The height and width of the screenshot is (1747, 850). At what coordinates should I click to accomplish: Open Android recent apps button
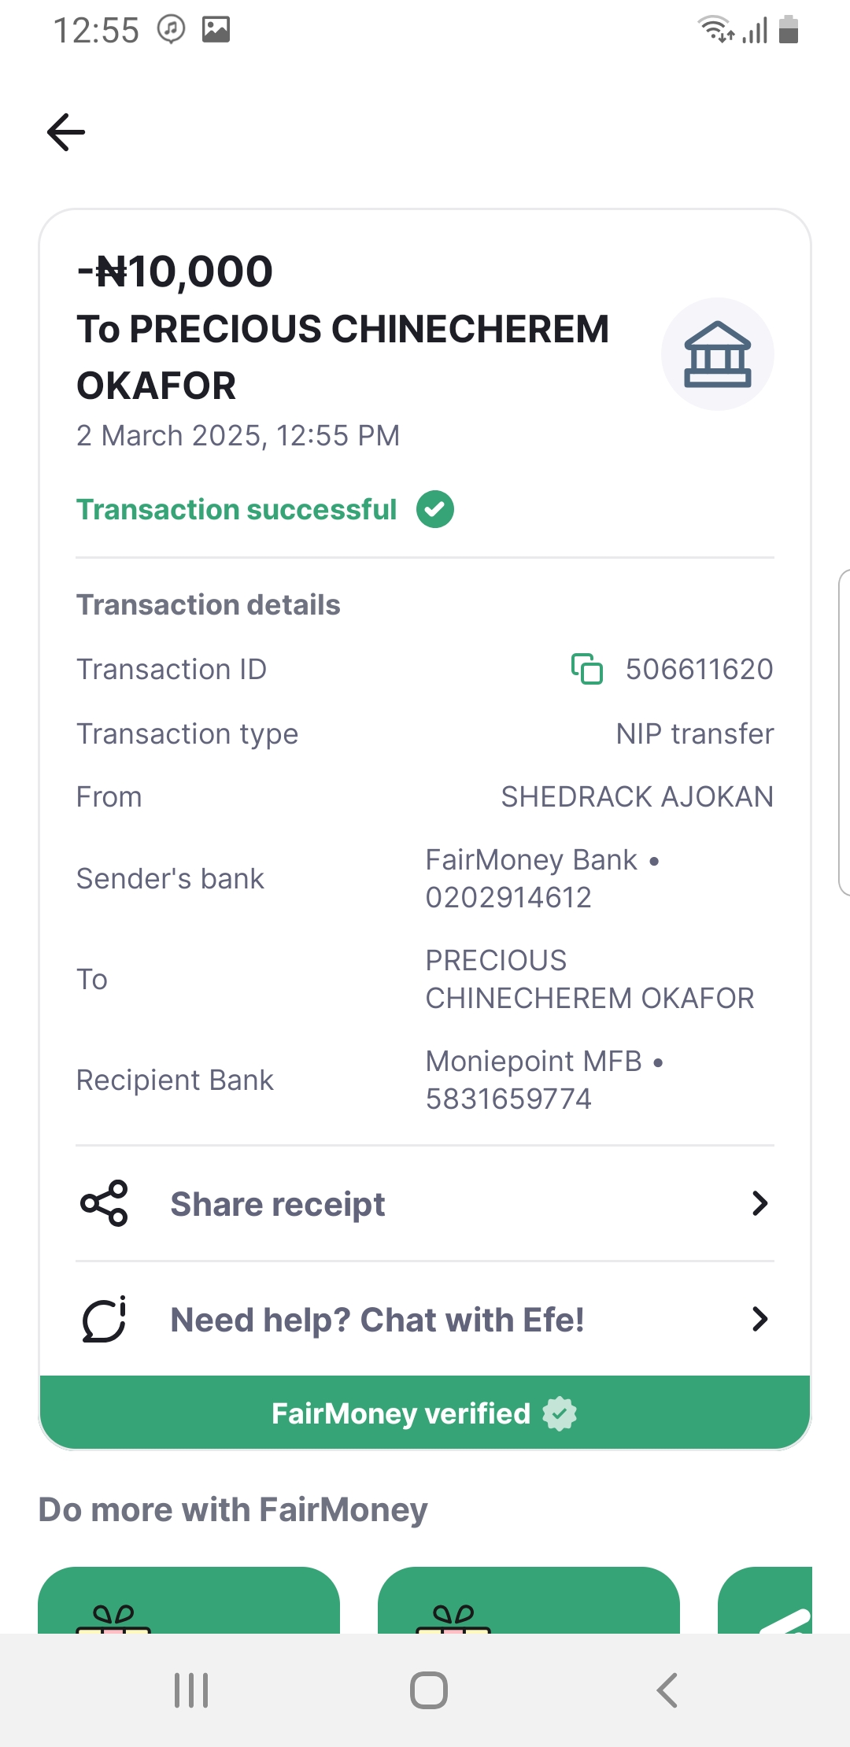(191, 1690)
